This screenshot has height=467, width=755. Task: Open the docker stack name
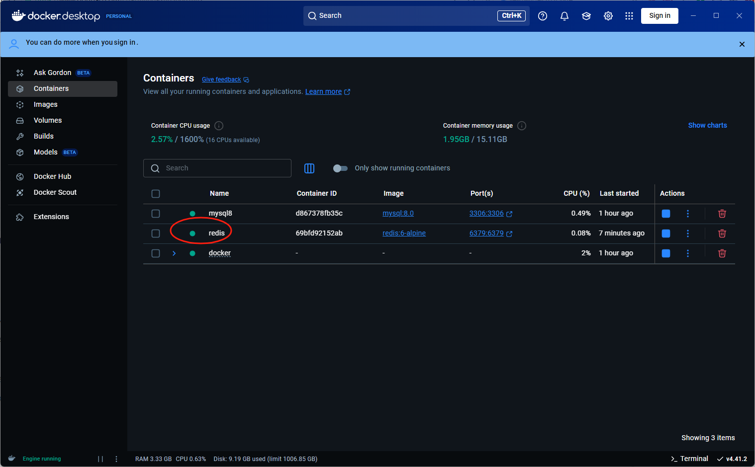coord(219,253)
